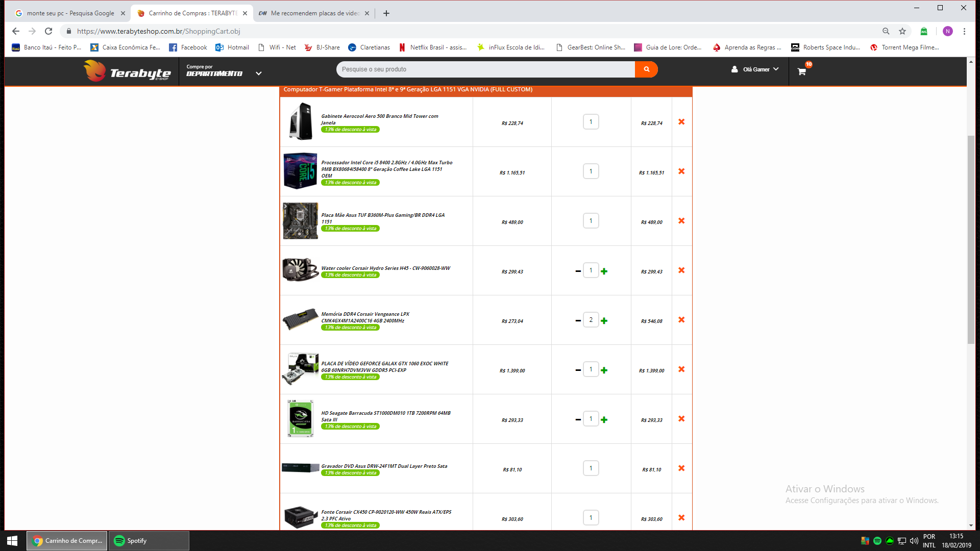The image size is (980, 551).
Task: Click the orange search magnifier button
Action: point(646,69)
